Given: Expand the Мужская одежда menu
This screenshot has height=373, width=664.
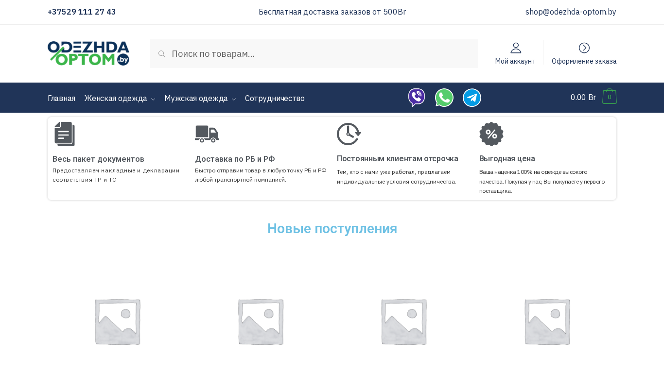Looking at the screenshot, I should tap(200, 98).
